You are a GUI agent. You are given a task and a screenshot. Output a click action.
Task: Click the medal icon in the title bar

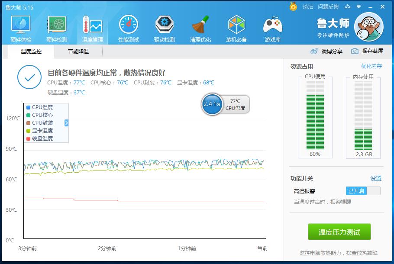click(293, 6)
